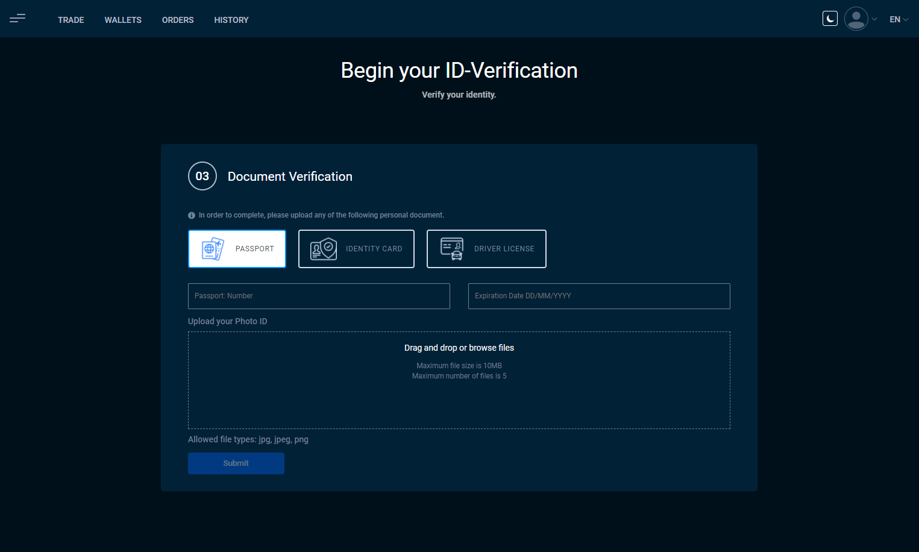Navigate to the Orders page
Viewport: 919px width, 552px height.
pos(178,20)
